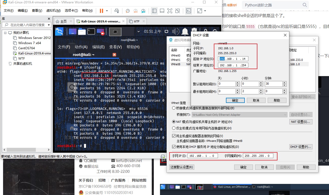Image resolution: width=329 pixels, height=195 pixels.
Task: Collapse the 我的计算机 tree node
Action: pyautogui.click(x=5, y=33)
